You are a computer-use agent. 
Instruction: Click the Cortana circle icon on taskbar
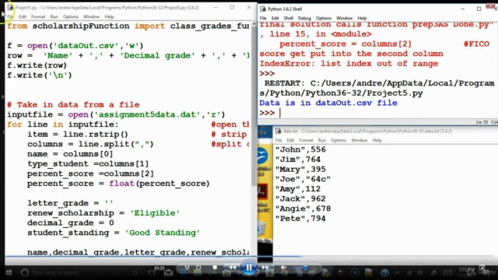pos(24,273)
